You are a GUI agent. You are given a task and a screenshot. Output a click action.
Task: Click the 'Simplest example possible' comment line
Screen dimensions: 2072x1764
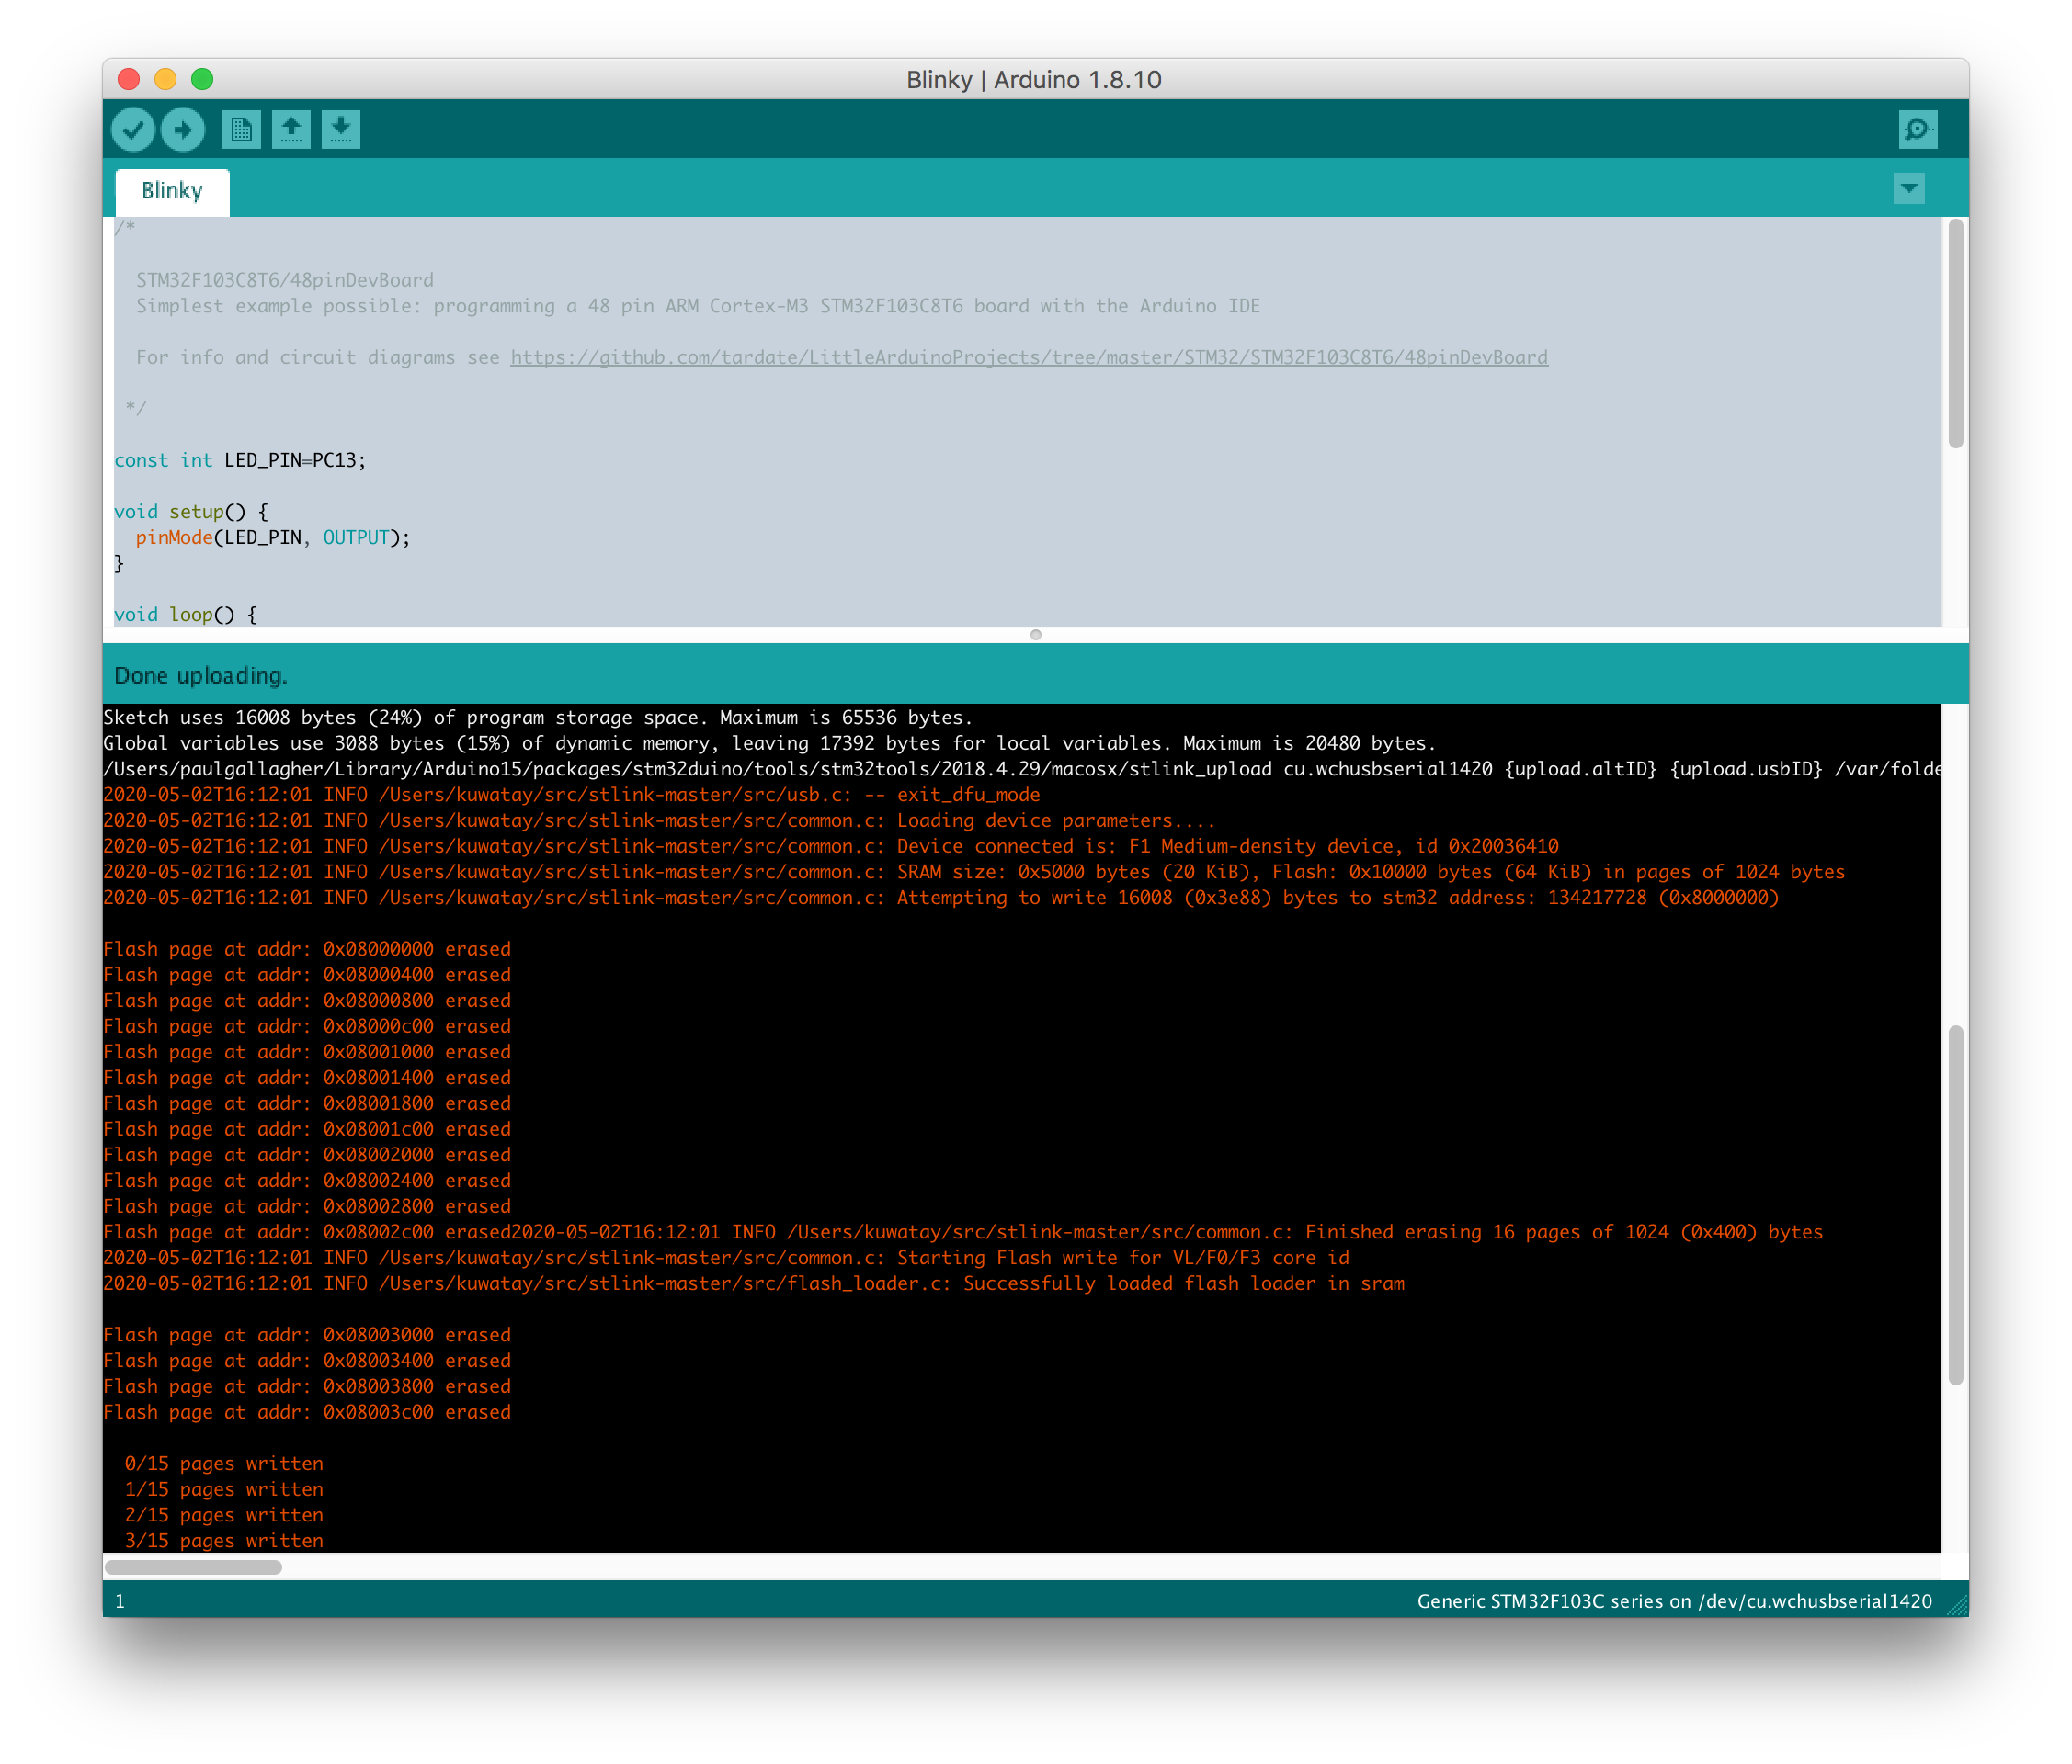(x=698, y=306)
